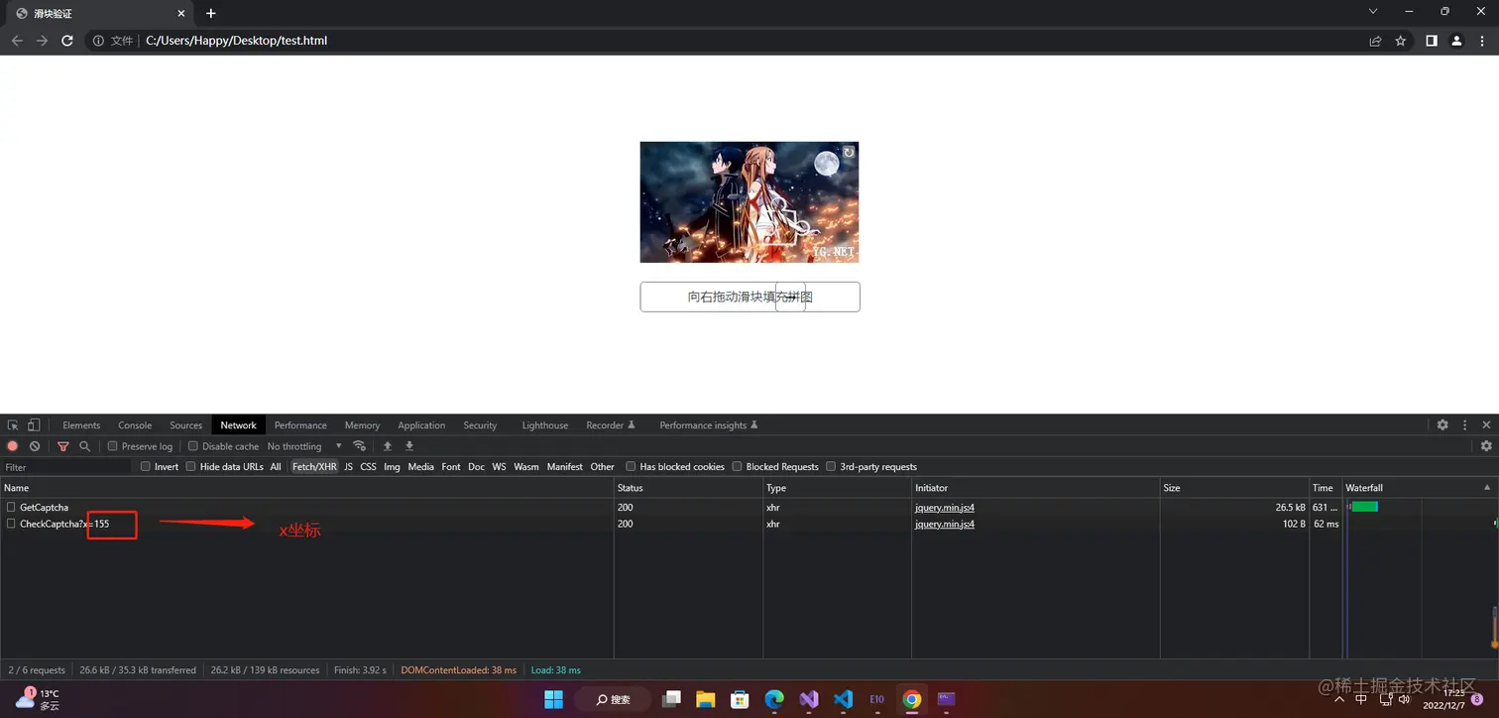Open Visual Studio from the taskbar

pyautogui.click(x=809, y=699)
